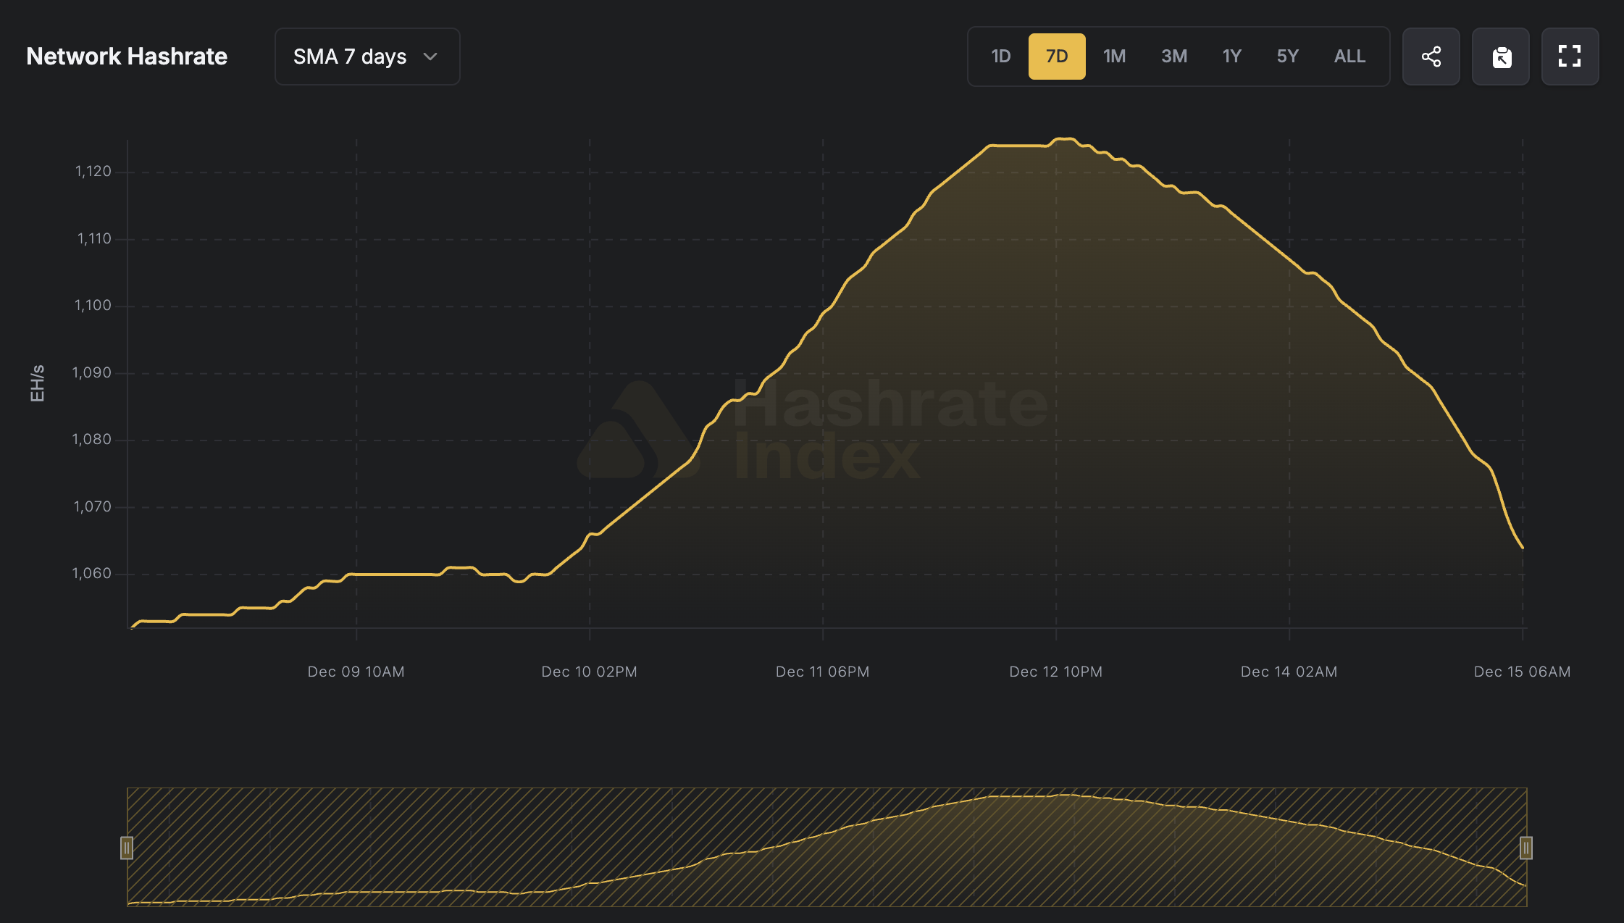
Task: View 3M of hashrate data
Action: (x=1173, y=56)
